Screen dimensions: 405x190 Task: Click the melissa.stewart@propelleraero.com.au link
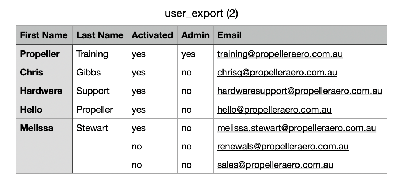pyautogui.click(x=297, y=128)
